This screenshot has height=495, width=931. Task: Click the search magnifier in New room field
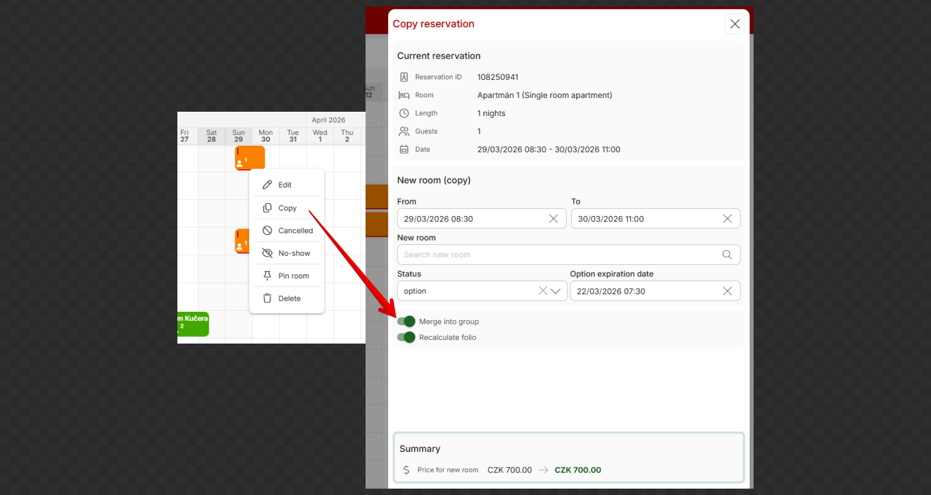click(727, 254)
